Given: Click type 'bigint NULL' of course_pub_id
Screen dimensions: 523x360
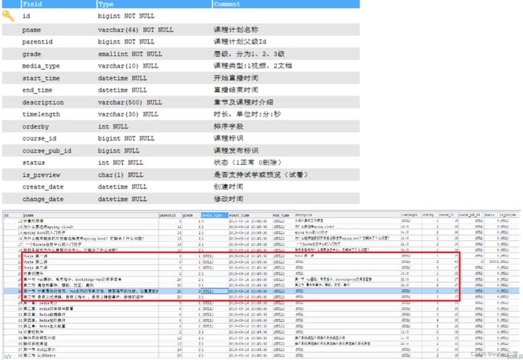Looking at the screenshot, I should pos(119,151).
